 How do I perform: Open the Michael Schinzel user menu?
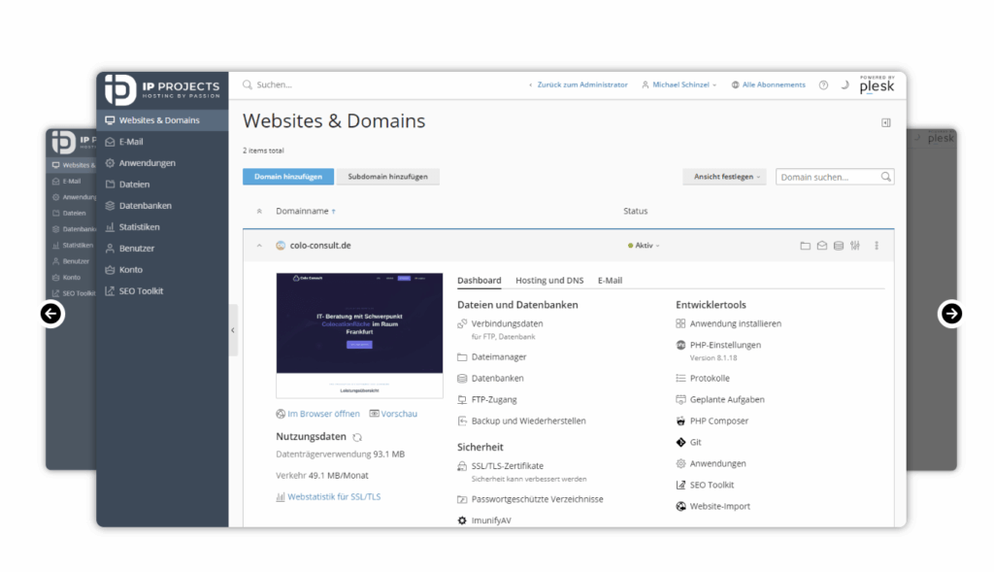[679, 85]
